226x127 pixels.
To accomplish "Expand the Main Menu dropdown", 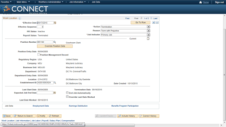I will (23, 2).
